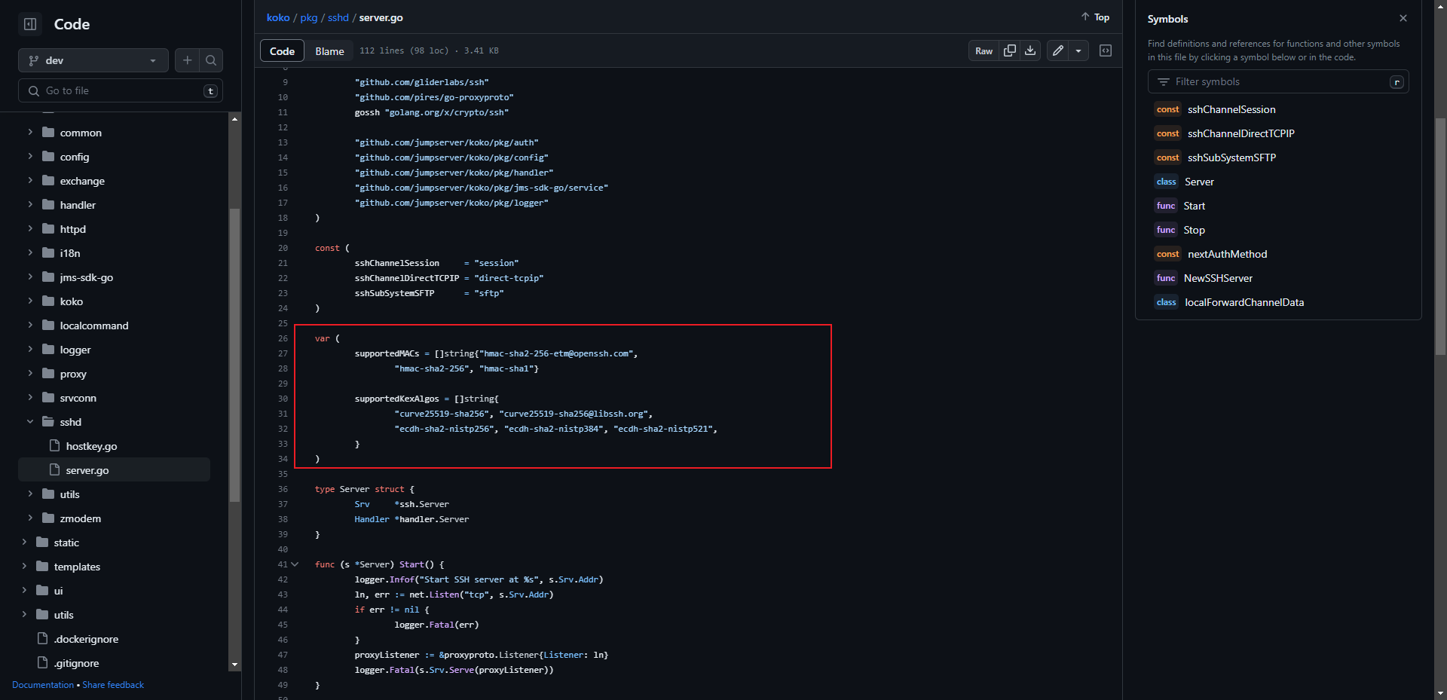Jump back with the Top link
Screen dimensions: 1447x700
click(x=1094, y=17)
